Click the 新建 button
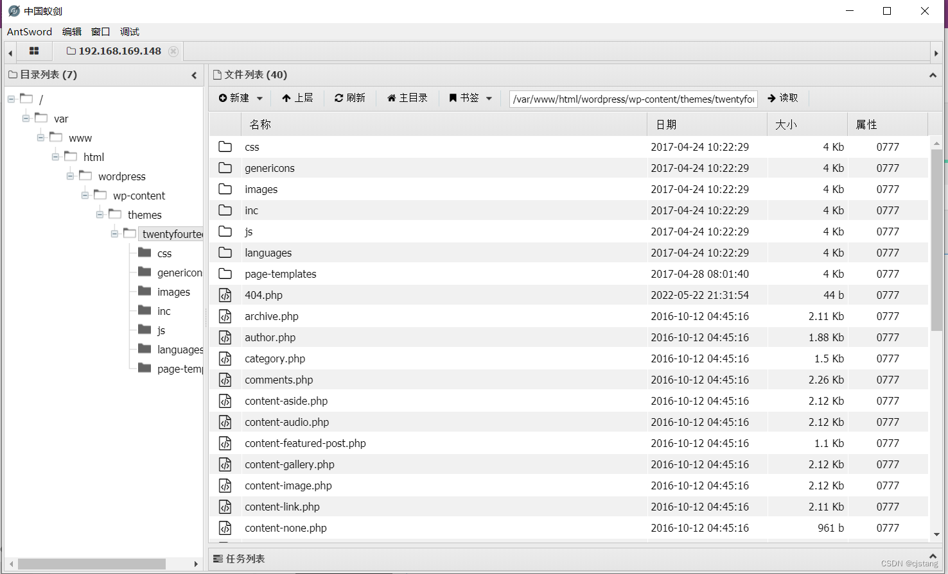The width and height of the screenshot is (948, 574). tap(234, 98)
